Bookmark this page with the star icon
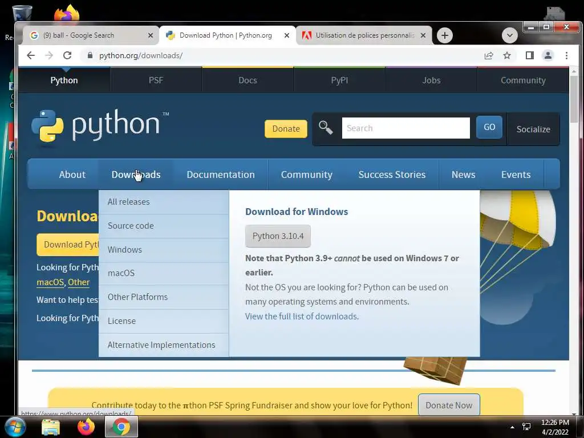The image size is (584, 438). point(507,55)
